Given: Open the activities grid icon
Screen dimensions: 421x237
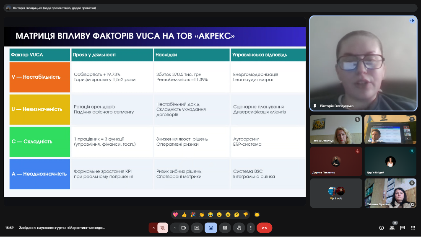Looking at the screenshot, I should 413,228.
